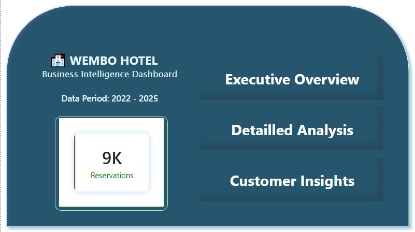Click the WEMBO HOTEL title
This screenshot has width=415, height=232.
[x=113, y=61]
